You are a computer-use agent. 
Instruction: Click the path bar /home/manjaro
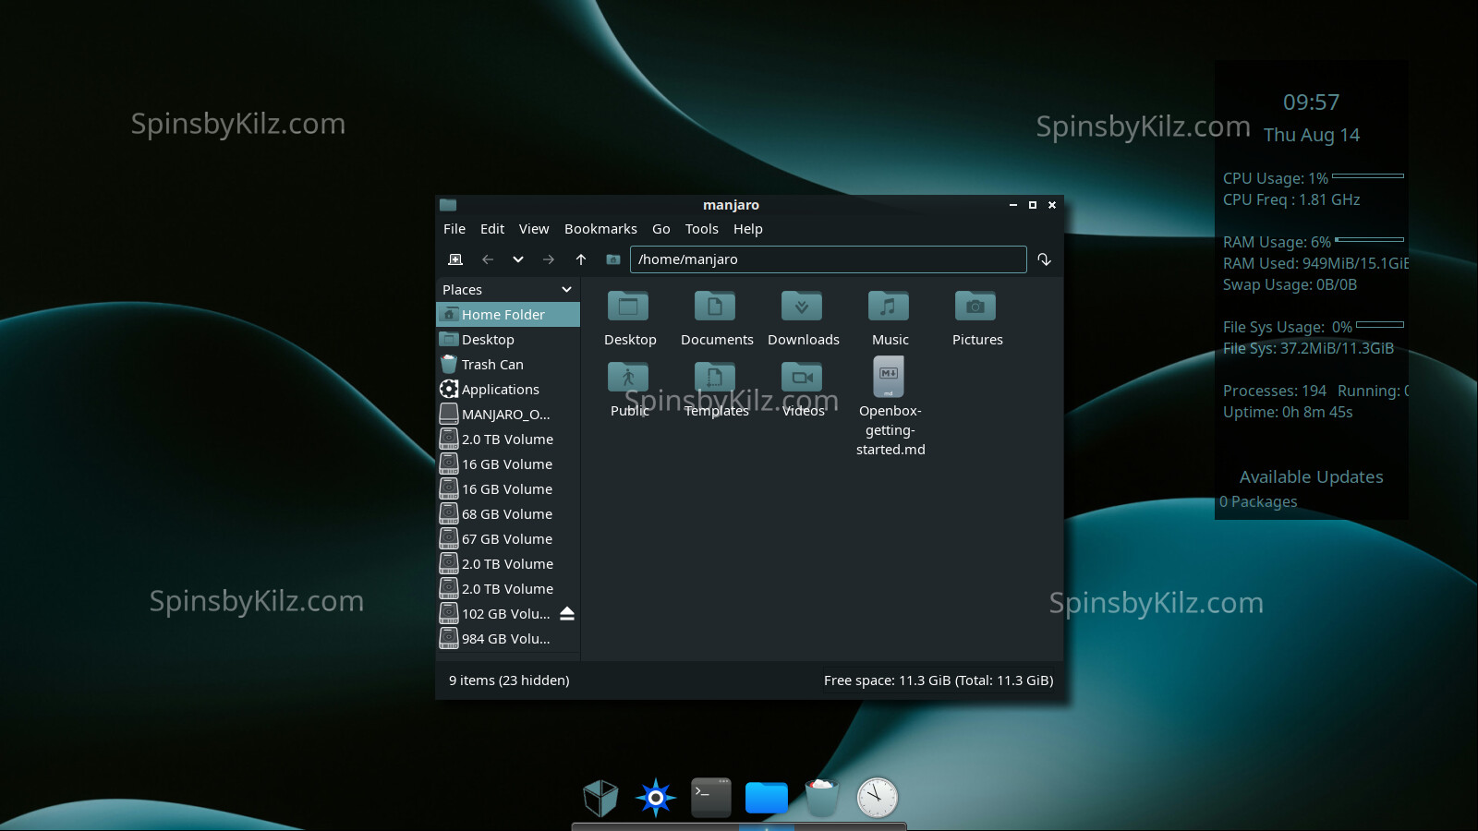(x=829, y=259)
